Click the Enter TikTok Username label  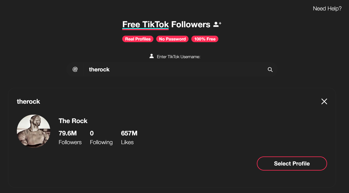coord(178,57)
